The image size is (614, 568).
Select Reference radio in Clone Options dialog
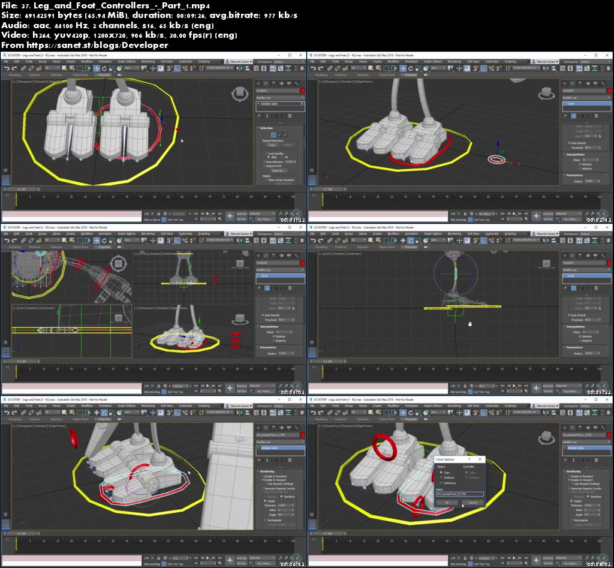(441, 483)
